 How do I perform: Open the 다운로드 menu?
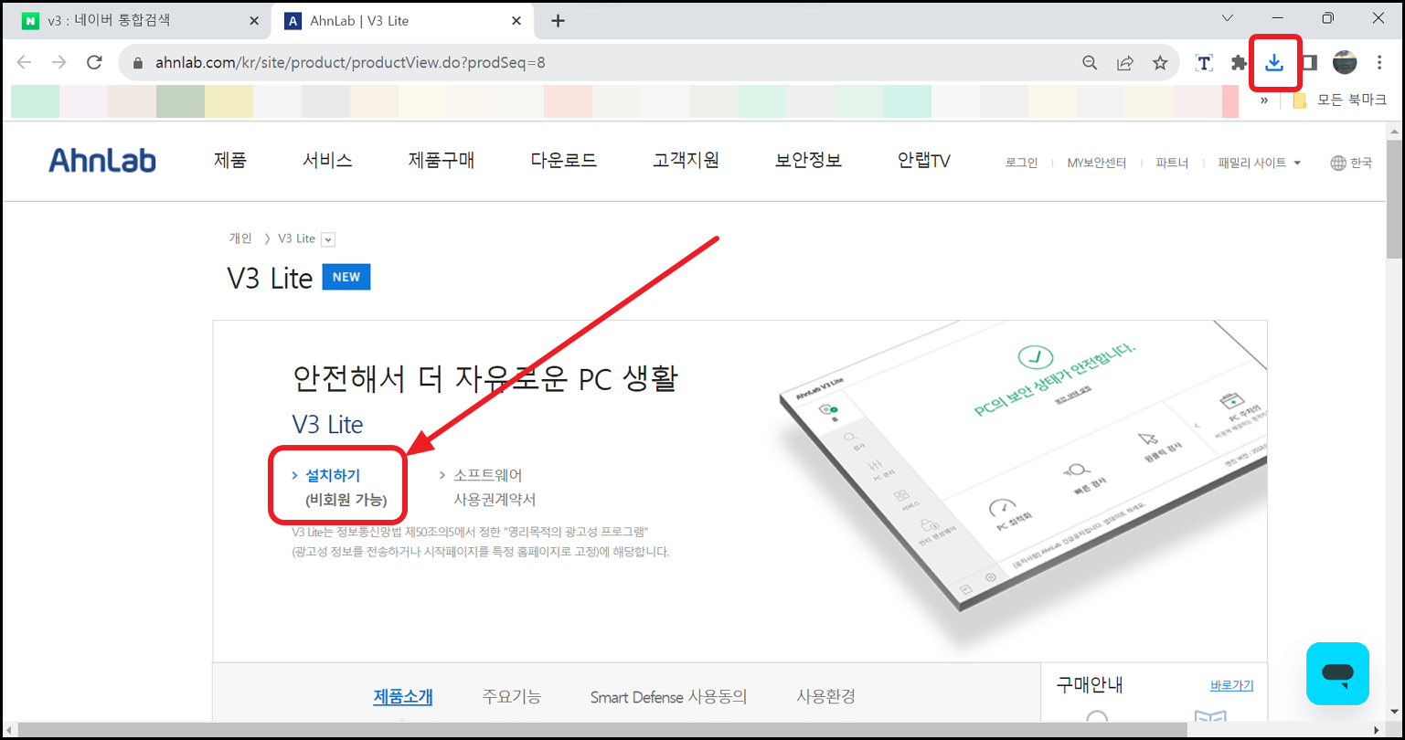pos(563,160)
